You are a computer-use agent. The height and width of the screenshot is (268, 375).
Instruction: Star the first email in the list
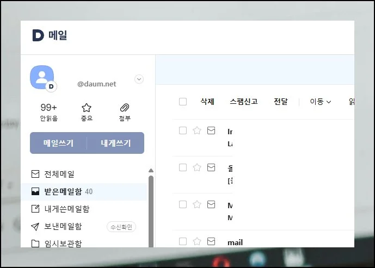[x=197, y=130]
